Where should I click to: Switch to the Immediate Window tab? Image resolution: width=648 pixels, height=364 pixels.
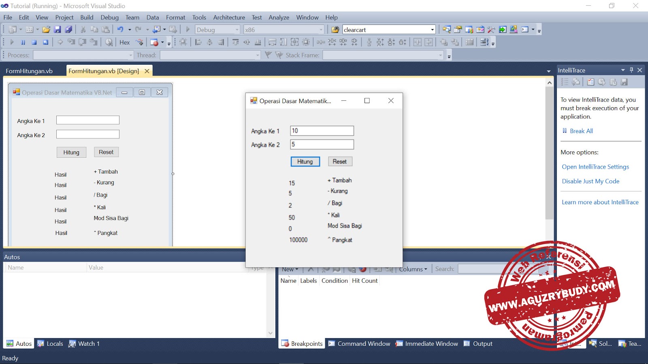point(427,343)
